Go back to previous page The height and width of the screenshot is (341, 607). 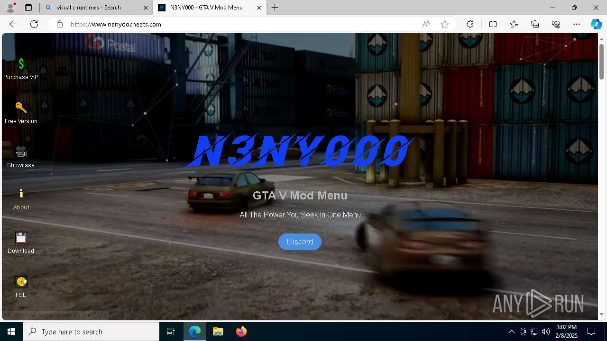pos(13,24)
